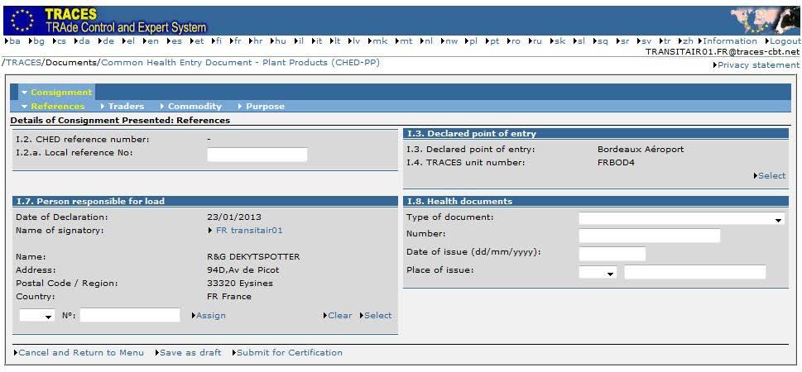Open the Privacy statement
The image size is (802, 372).
click(756, 65)
